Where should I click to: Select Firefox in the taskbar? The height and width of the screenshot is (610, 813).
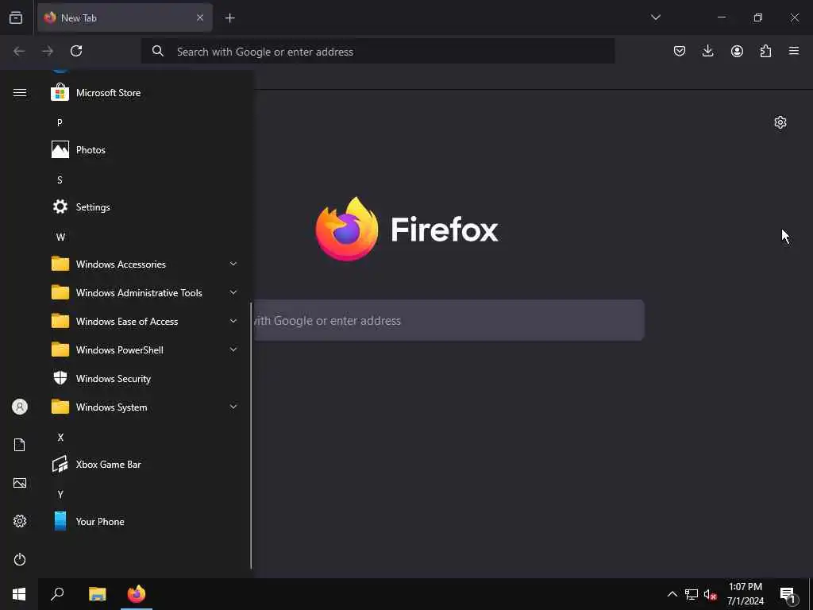point(137,594)
